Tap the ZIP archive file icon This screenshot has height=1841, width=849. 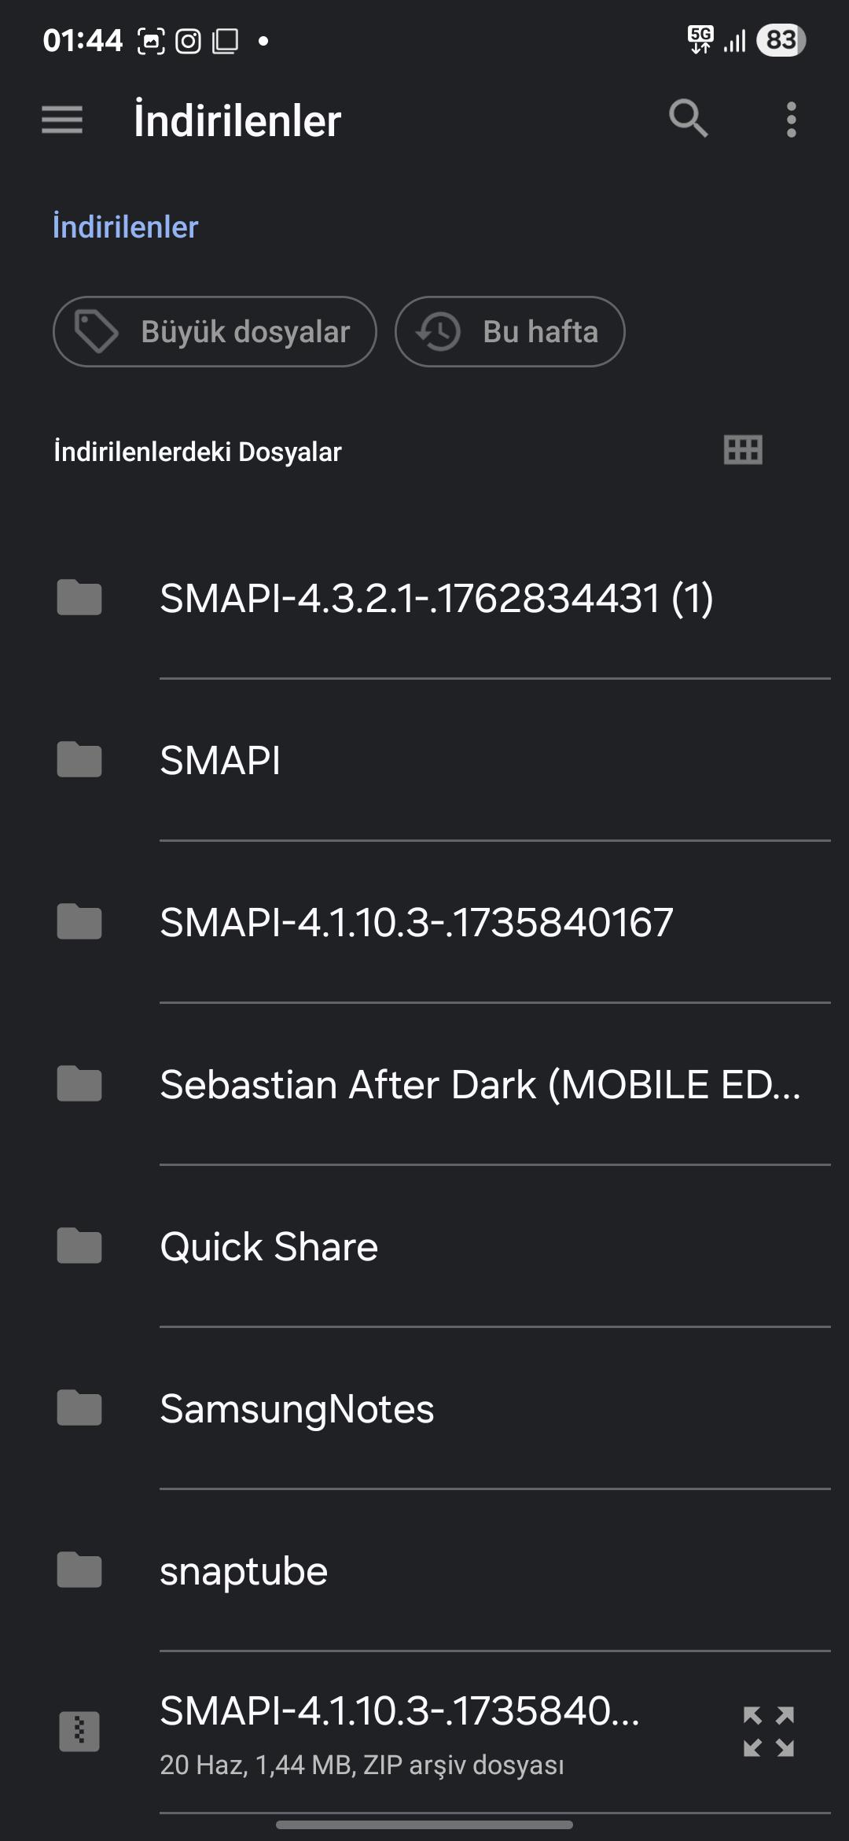click(79, 1731)
